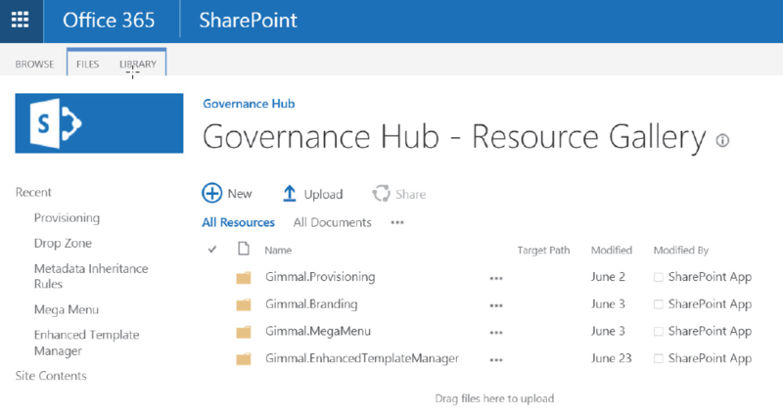Click the SharePoint site logo

pyautogui.click(x=99, y=123)
